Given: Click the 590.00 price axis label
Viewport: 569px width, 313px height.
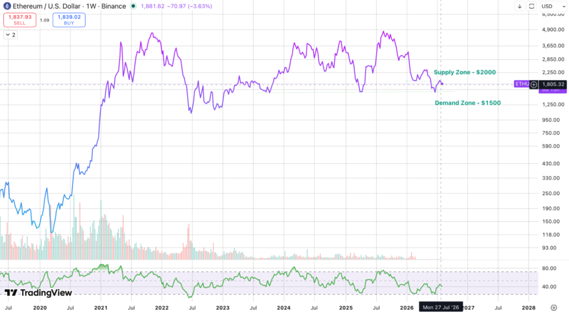Looking at the screenshot, I should (551, 146).
